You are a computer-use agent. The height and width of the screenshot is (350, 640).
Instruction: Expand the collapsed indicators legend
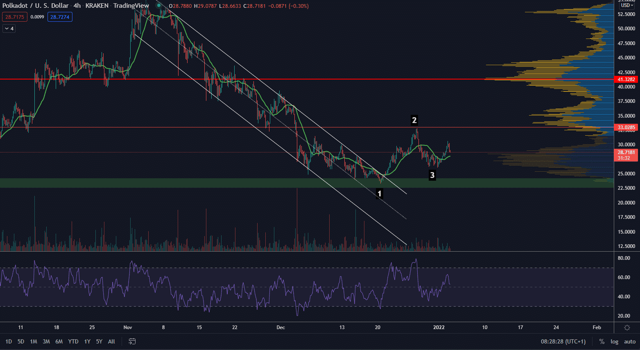pyautogui.click(x=9, y=29)
